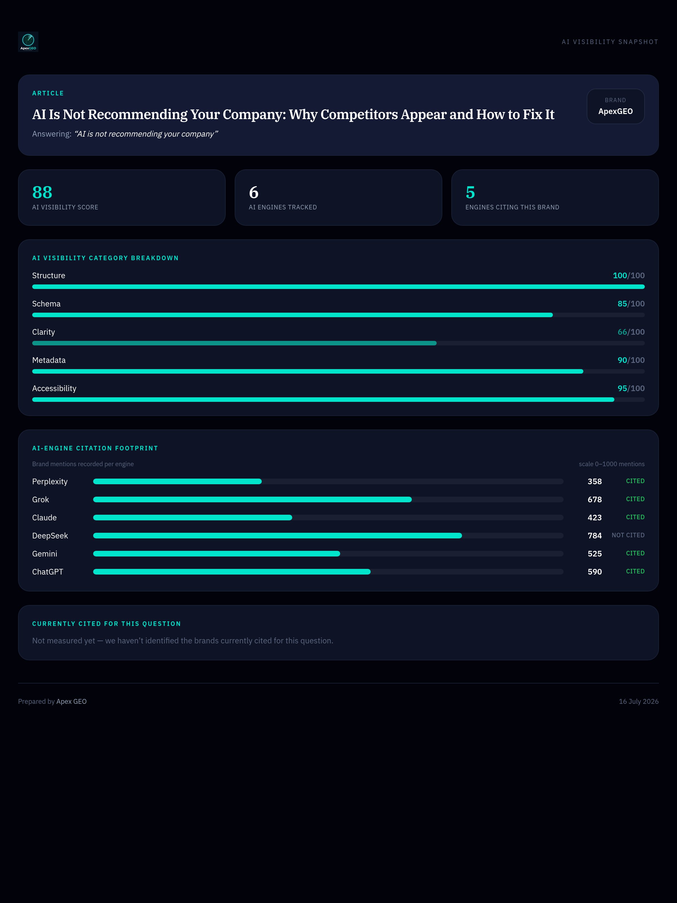Viewport: 677px width, 903px height.
Task: Click the ApexGEO logo icon
Action: pos(28,42)
